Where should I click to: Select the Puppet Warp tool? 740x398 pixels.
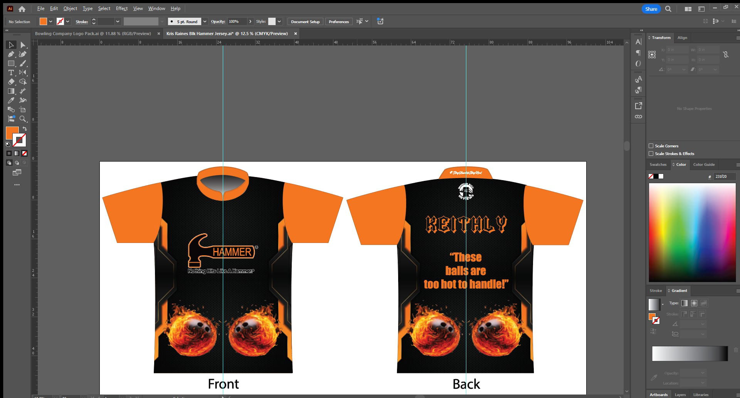click(x=23, y=100)
